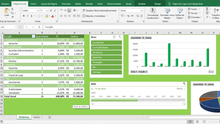Toggle the Vendas slicer item
Screen dimensions: 220x124
[x=106, y=72]
